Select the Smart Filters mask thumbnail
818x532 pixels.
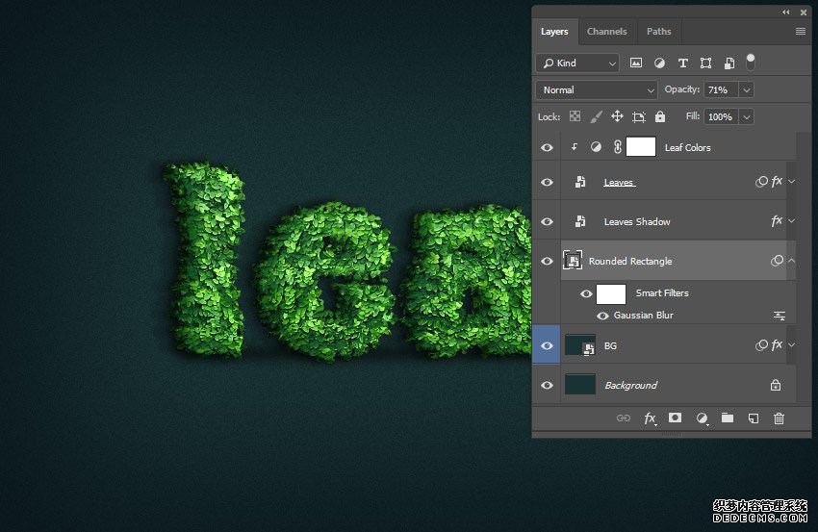(x=611, y=294)
